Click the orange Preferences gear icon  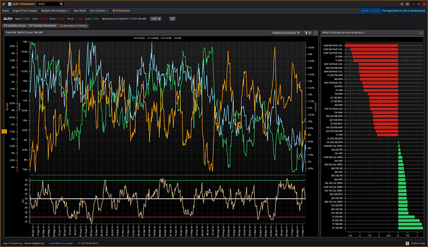[114, 10]
